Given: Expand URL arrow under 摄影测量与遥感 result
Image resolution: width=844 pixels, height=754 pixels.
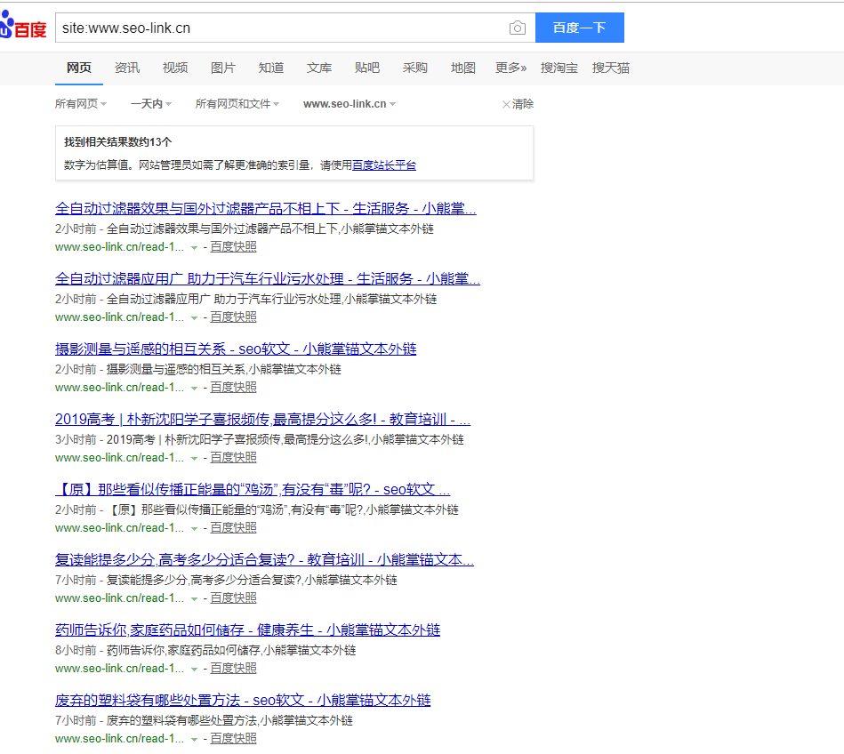Looking at the screenshot, I should coord(194,389).
